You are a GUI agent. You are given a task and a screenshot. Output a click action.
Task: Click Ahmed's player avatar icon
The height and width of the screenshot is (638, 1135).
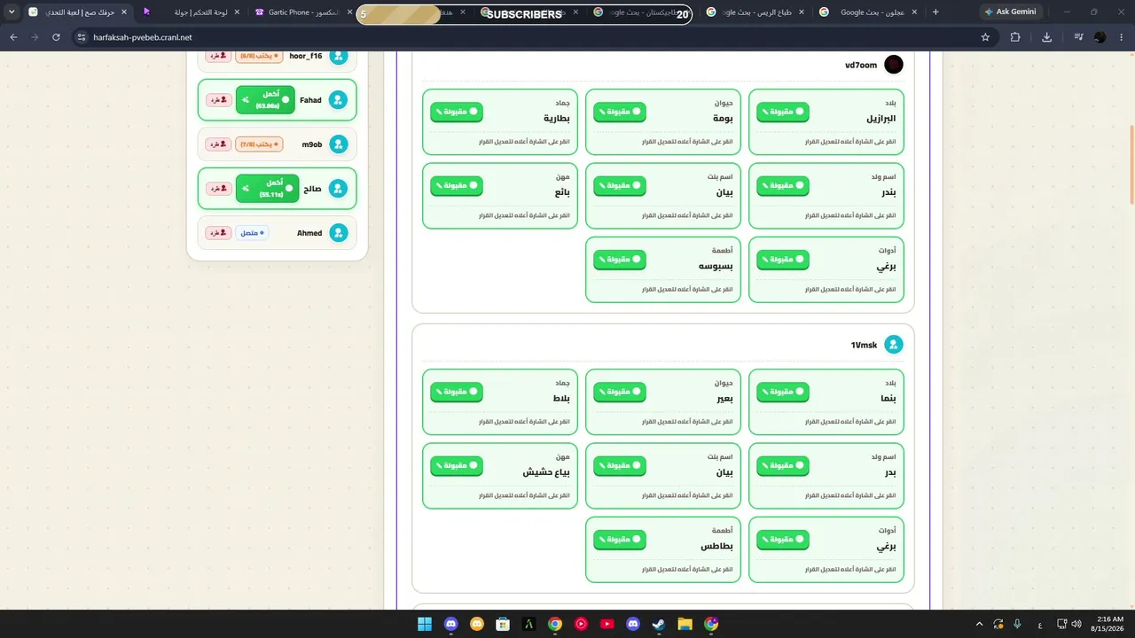pos(339,233)
